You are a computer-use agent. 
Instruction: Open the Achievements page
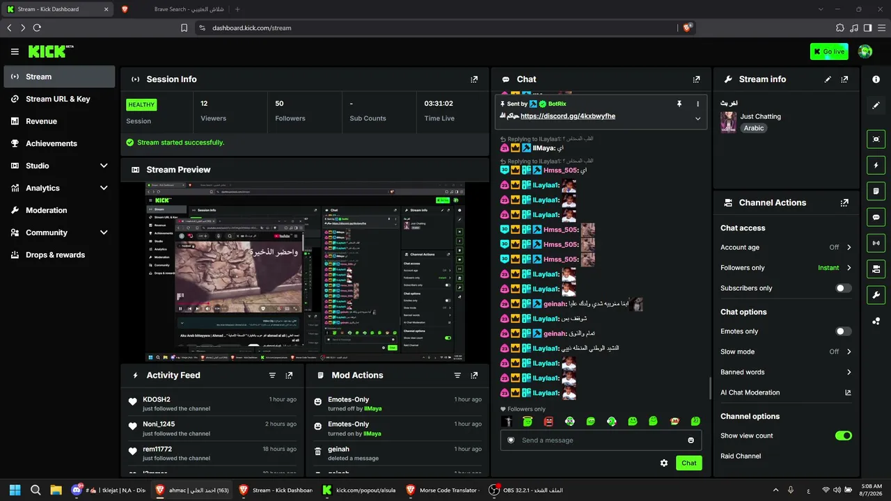(59, 143)
